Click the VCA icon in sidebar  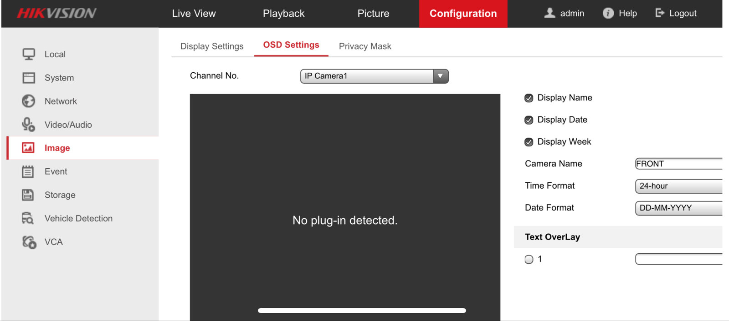coord(29,242)
